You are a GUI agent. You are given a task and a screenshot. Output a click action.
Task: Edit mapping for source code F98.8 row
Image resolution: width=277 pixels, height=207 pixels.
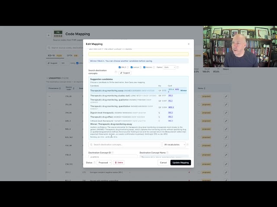226,155
